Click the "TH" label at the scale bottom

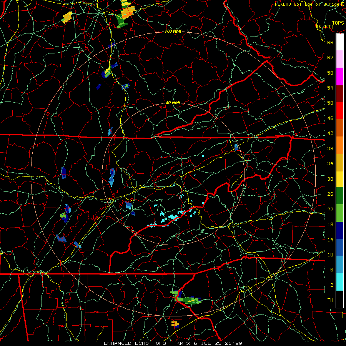(330, 300)
